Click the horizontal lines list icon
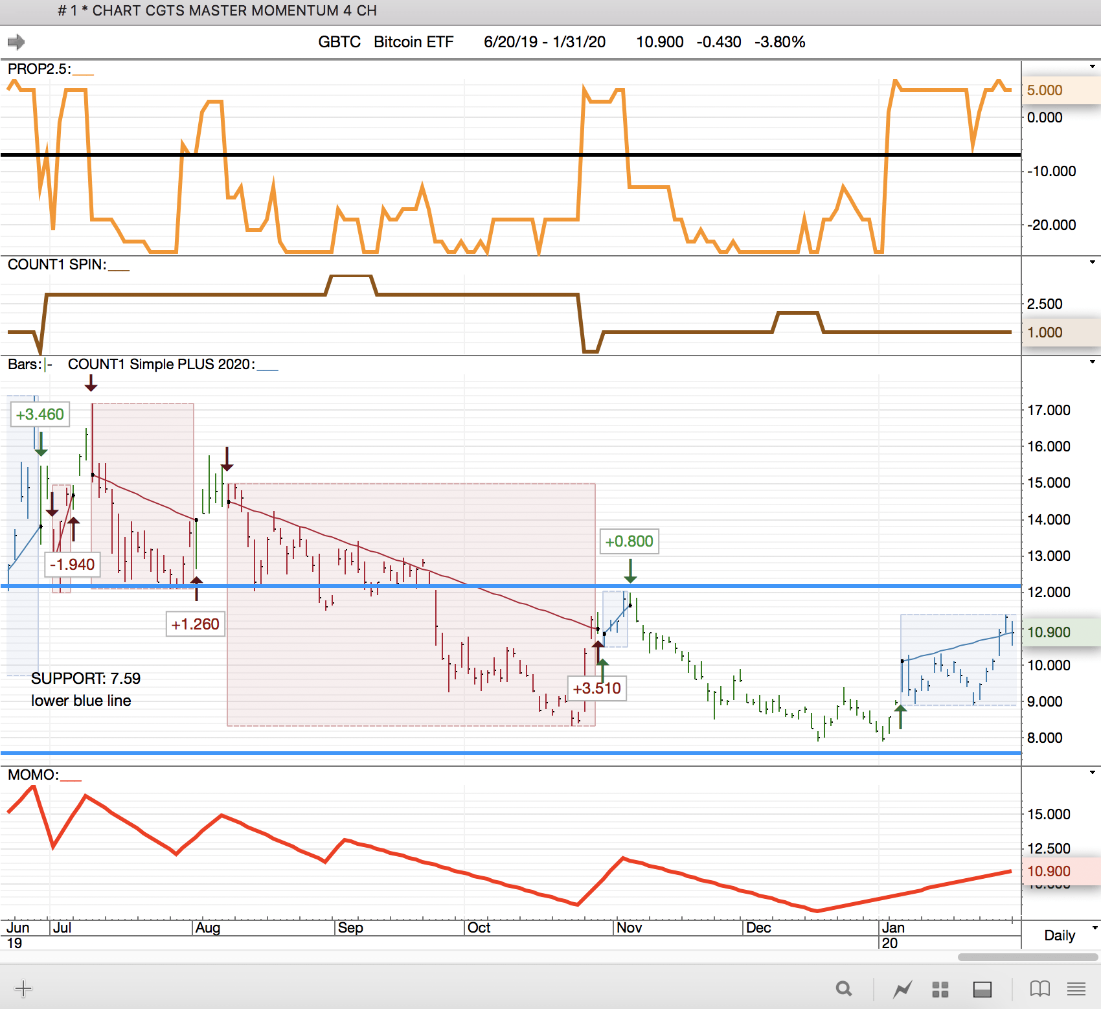 tap(1076, 989)
